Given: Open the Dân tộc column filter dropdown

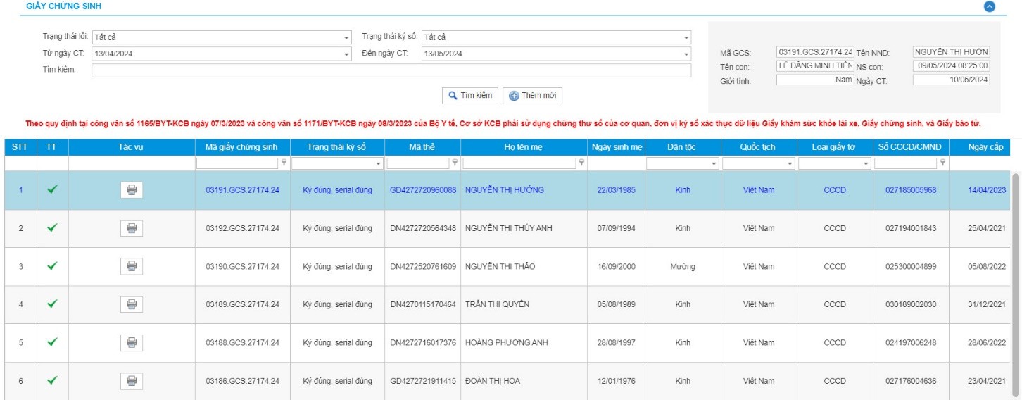Looking at the screenshot, I should (714, 163).
